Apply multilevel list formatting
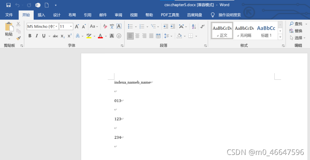 pos(153,27)
